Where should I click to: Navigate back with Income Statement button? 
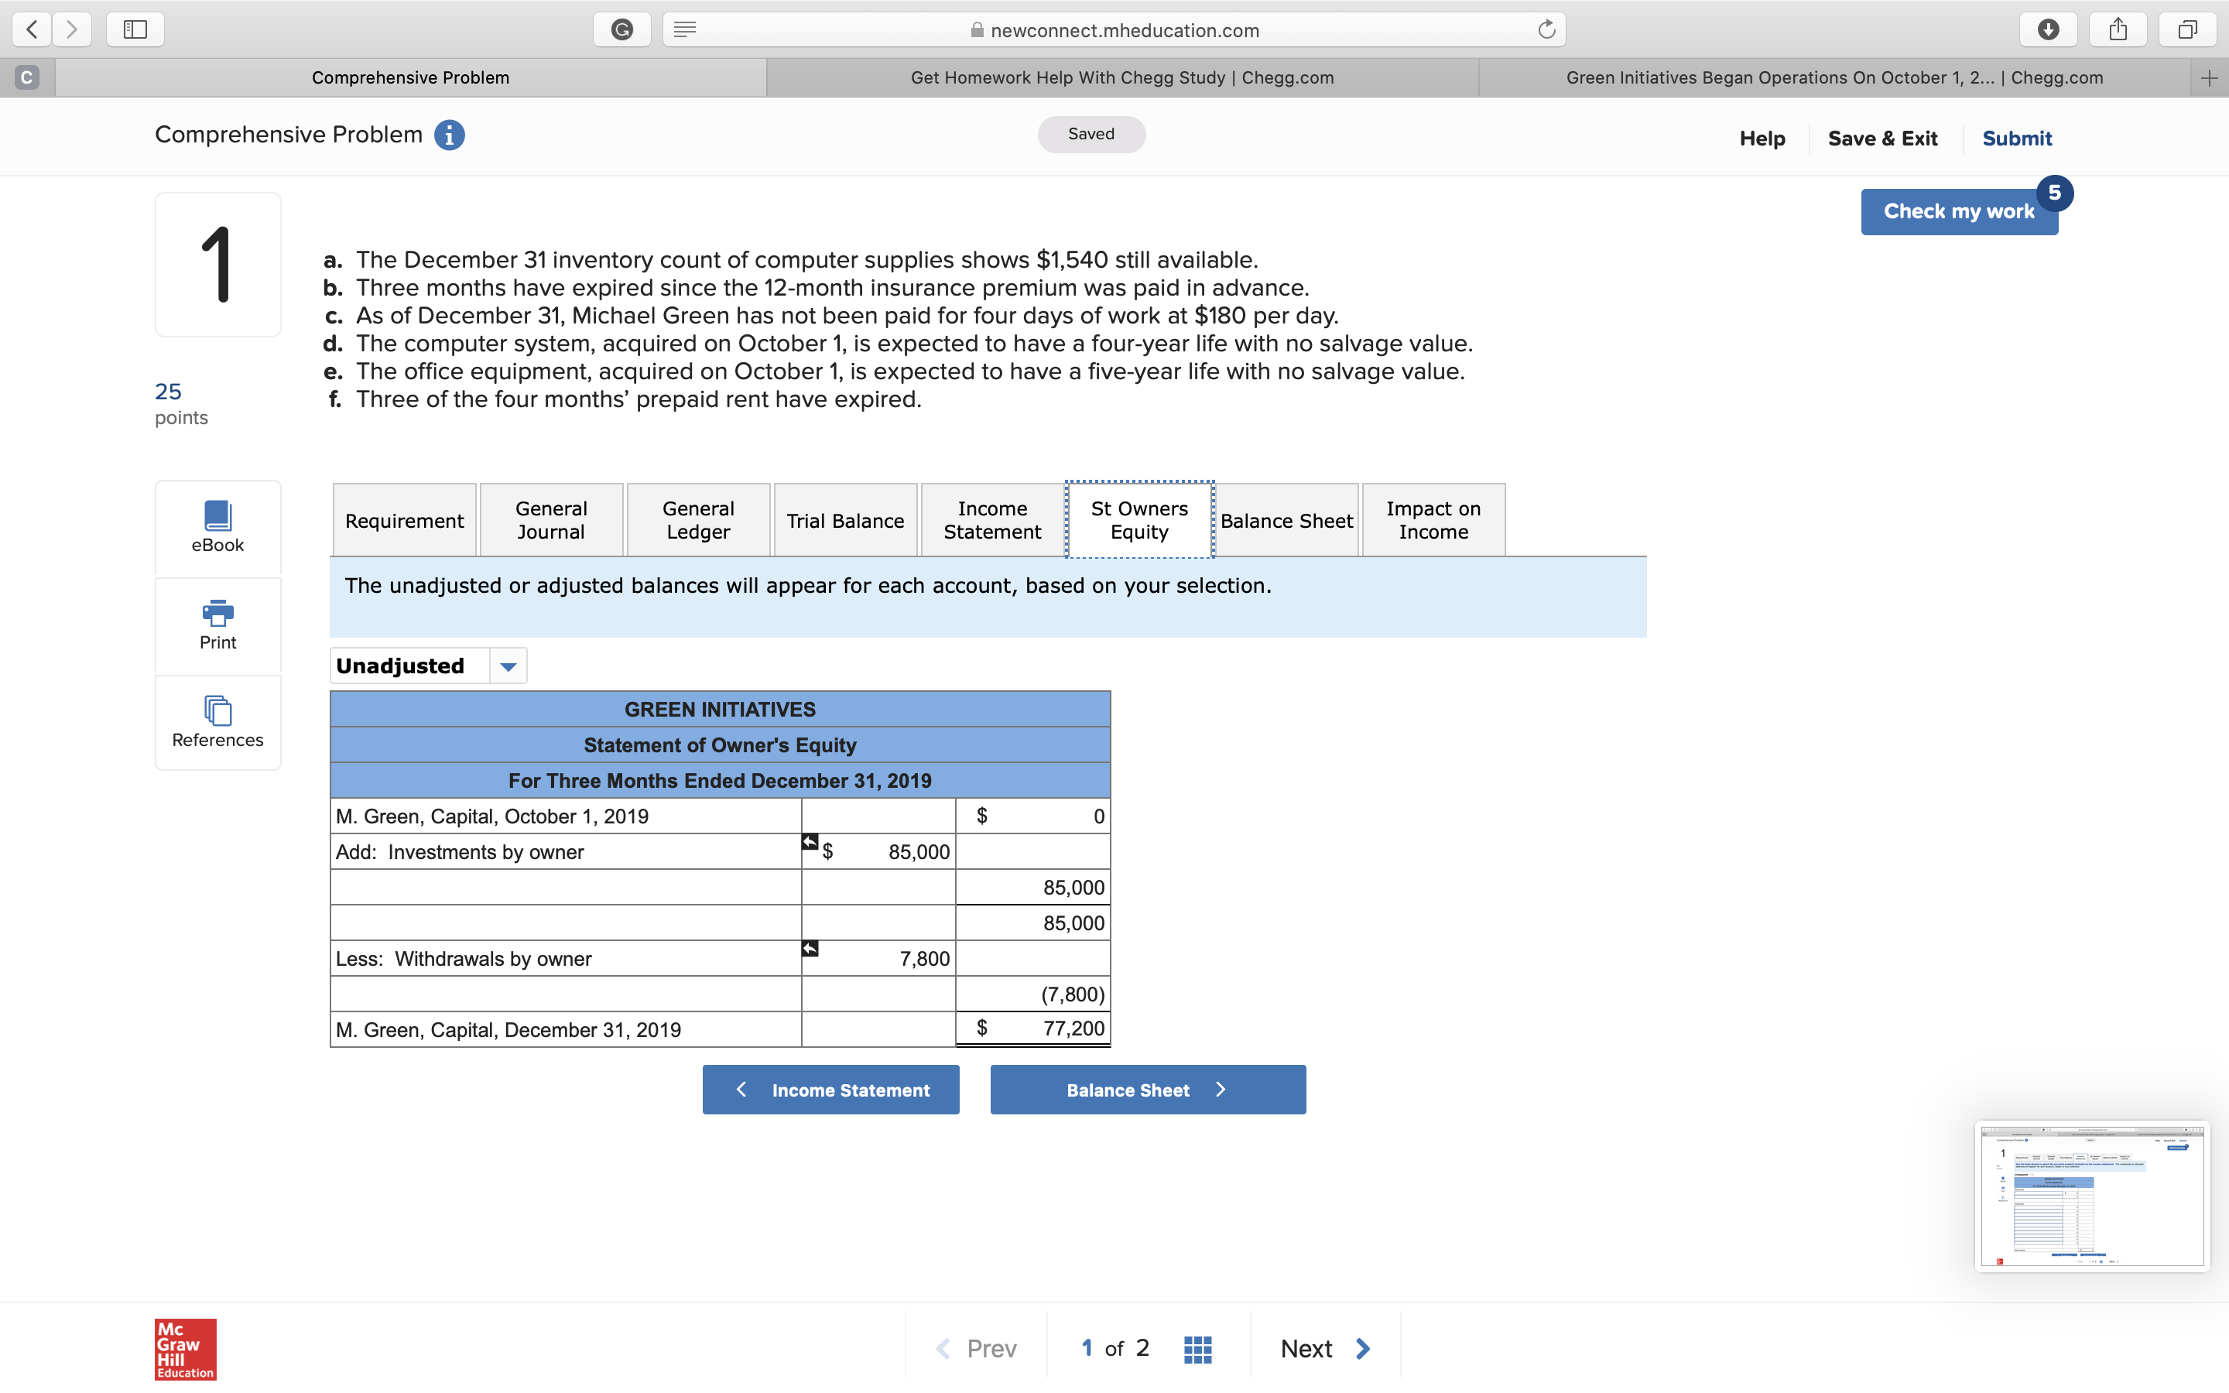[830, 1089]
